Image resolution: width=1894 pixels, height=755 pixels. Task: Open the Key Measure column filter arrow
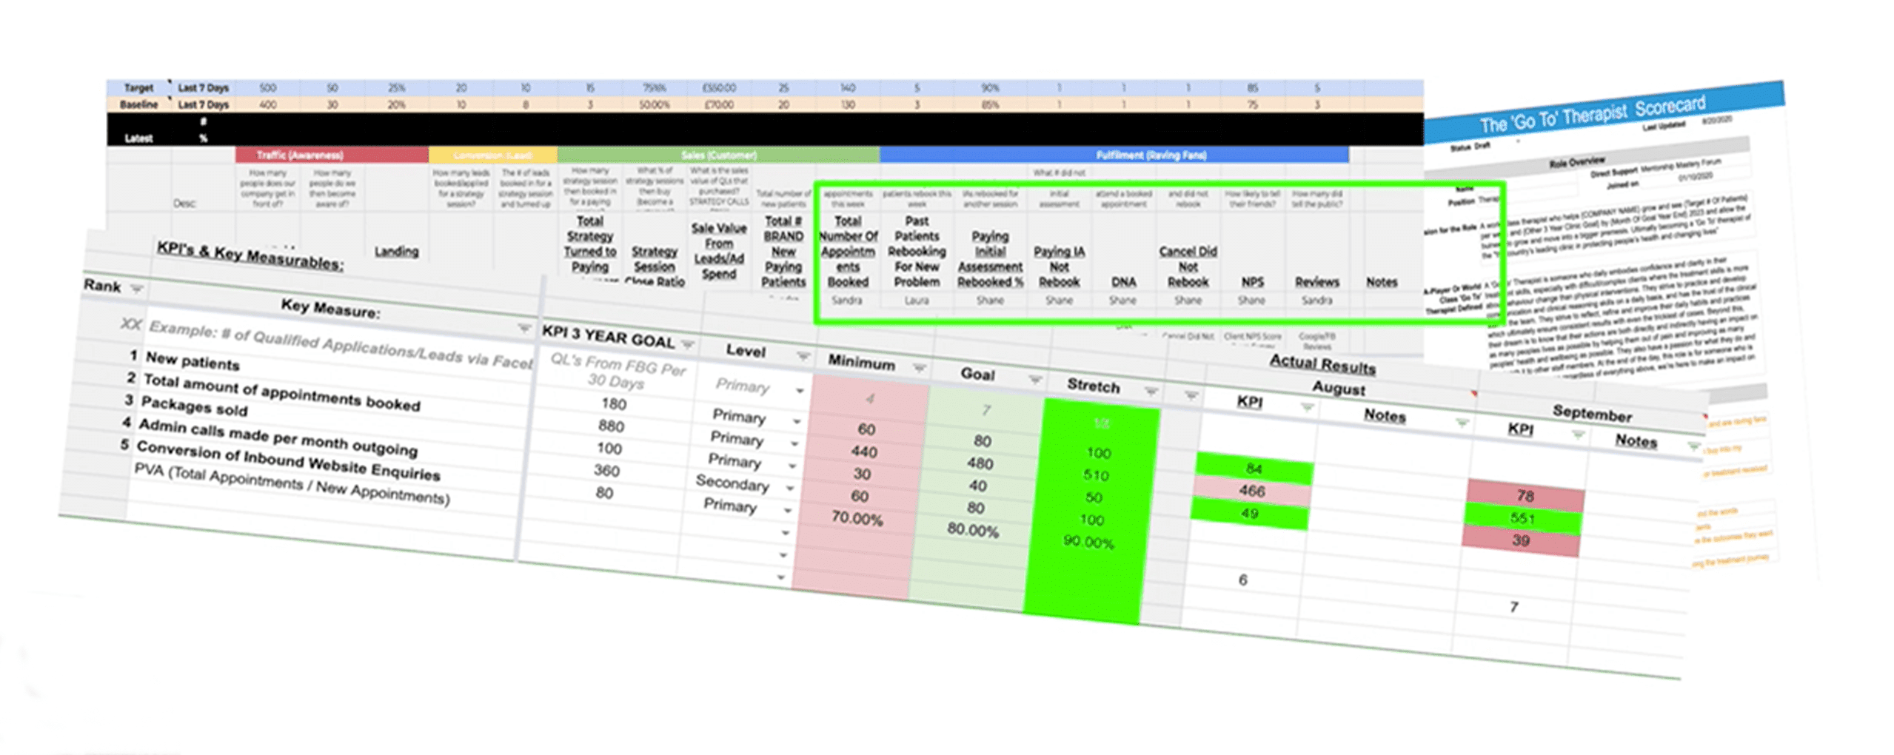(523, 328)
